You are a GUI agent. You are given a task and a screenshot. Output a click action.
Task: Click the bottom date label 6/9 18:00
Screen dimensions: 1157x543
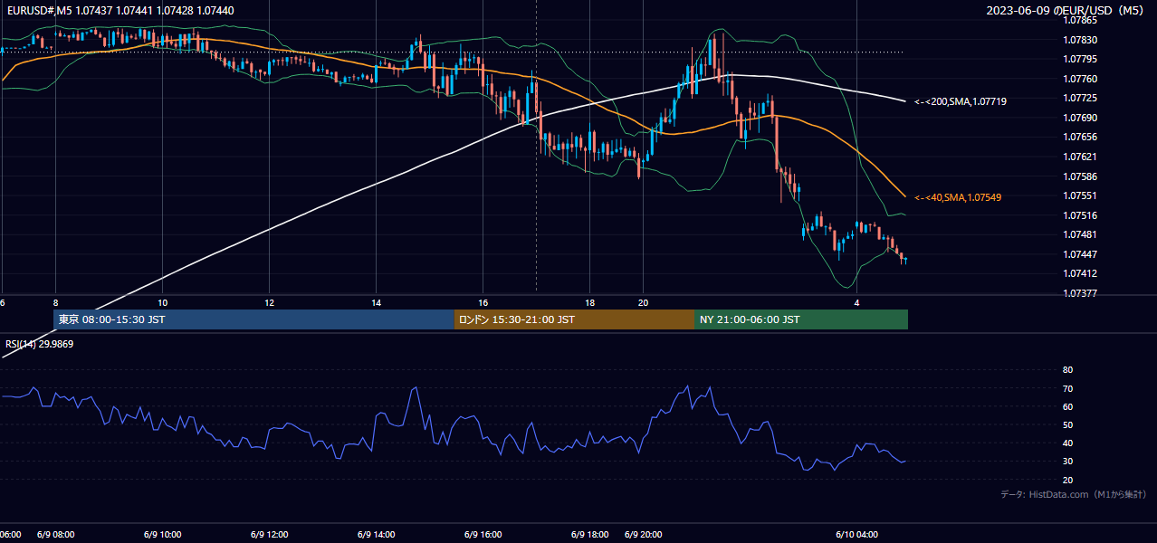pyautogui.click(x=589, y=535)
